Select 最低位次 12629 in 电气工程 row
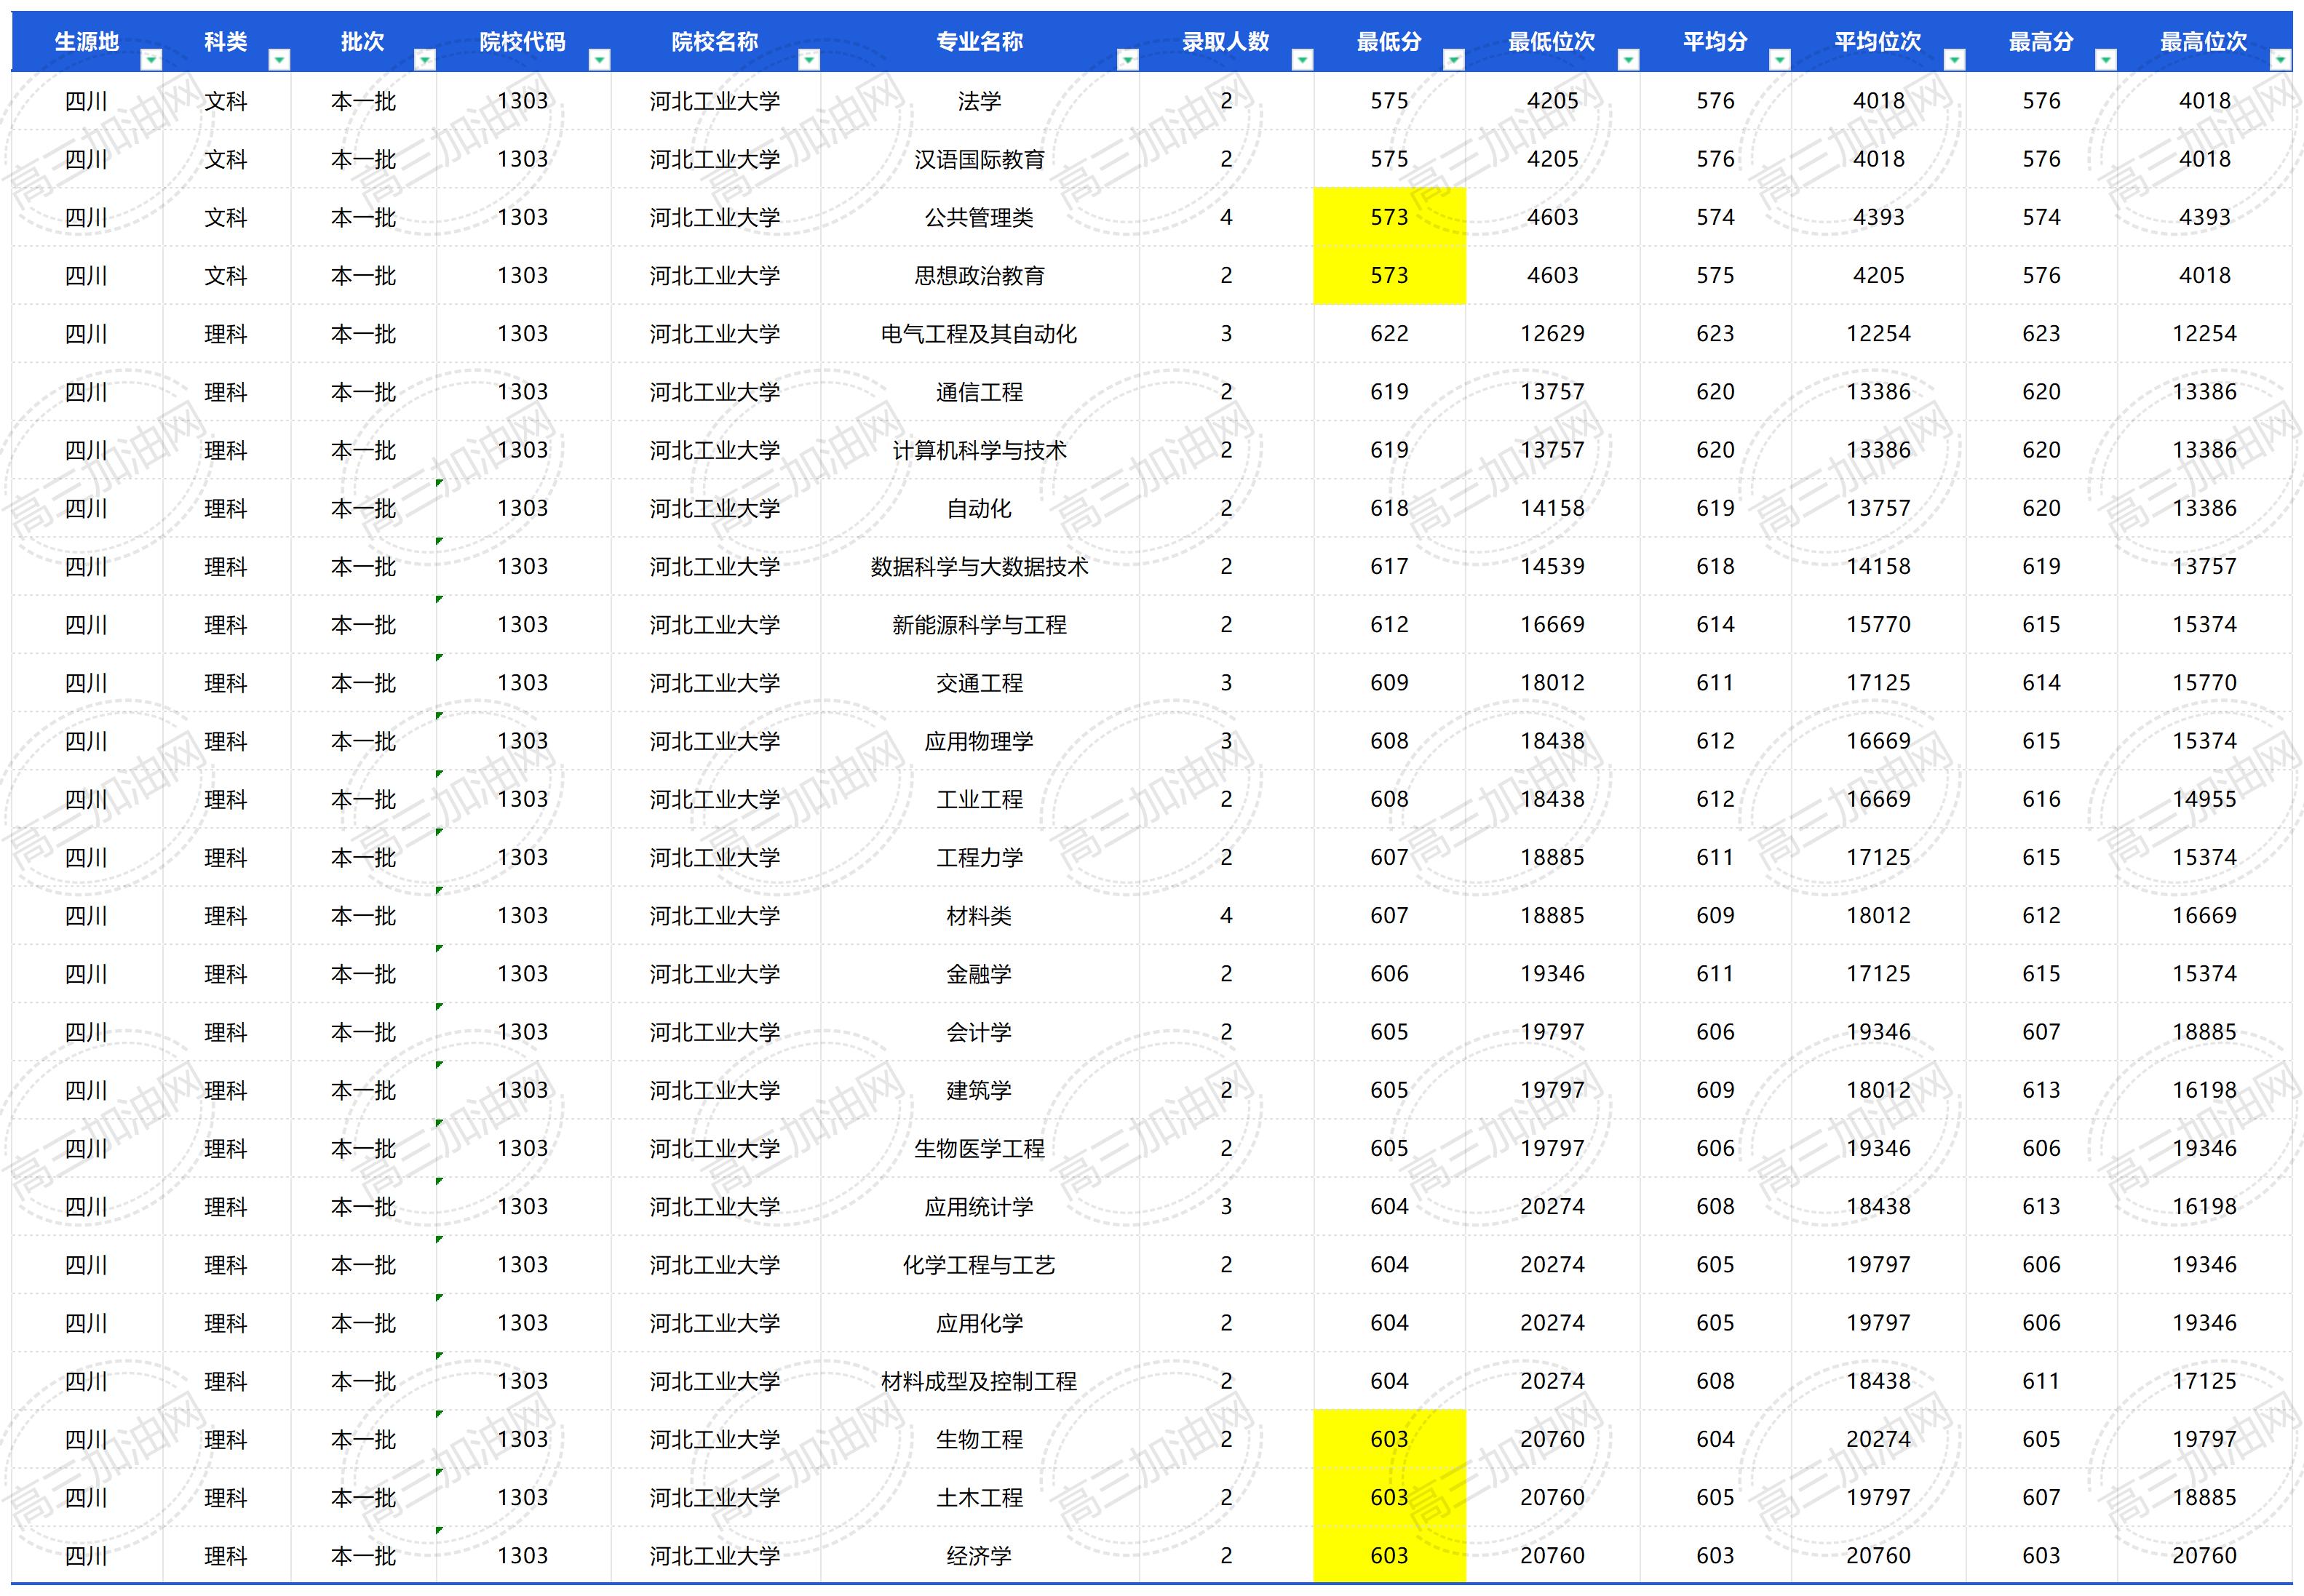 click(1553, 334)
